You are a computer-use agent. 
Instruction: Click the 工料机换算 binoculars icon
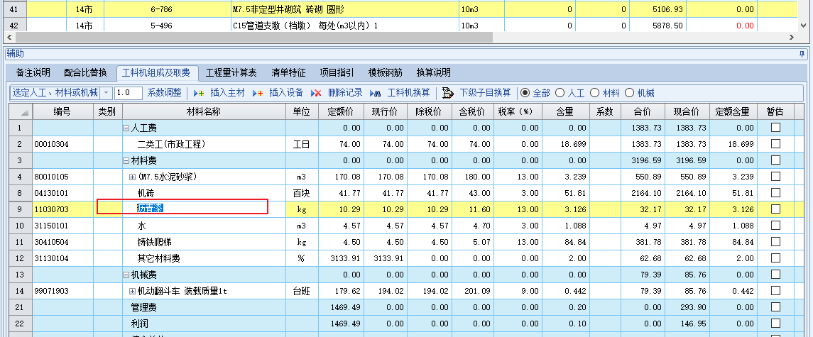pyautogui.click(x=376, y=94)
